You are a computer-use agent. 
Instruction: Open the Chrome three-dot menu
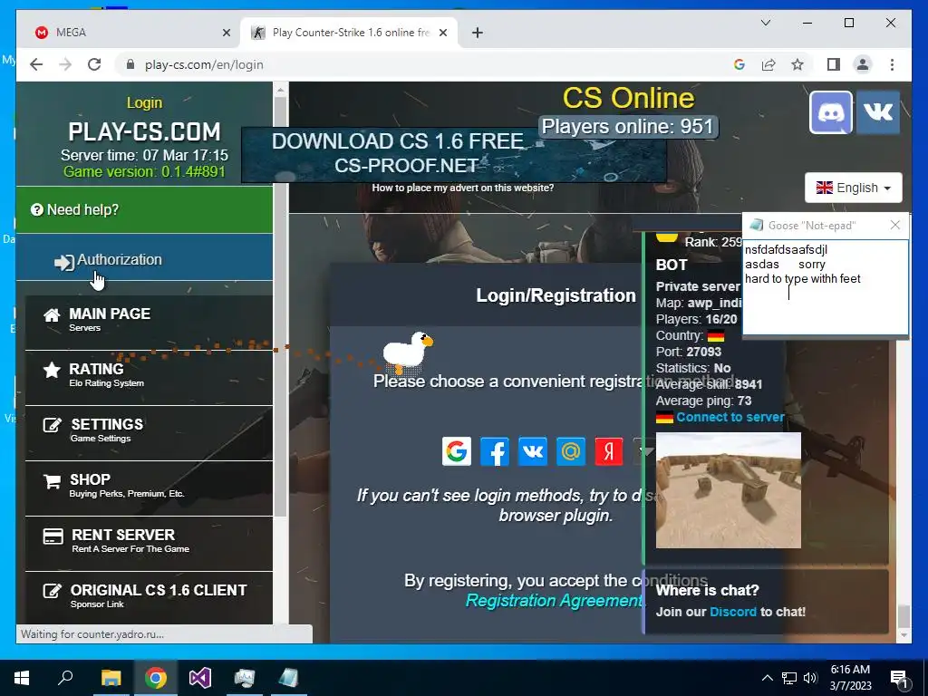(892, 64)
